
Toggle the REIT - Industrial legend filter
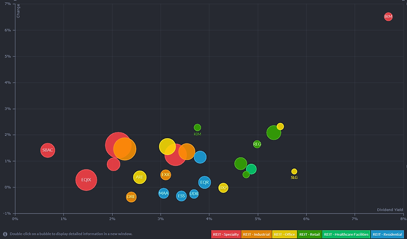(257, 234)
